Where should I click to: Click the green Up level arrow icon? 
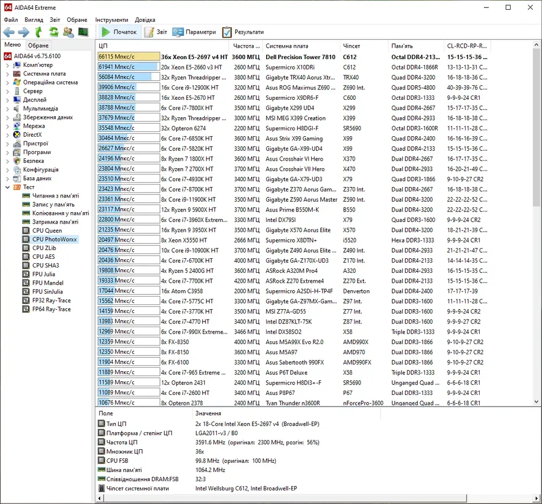38,32
